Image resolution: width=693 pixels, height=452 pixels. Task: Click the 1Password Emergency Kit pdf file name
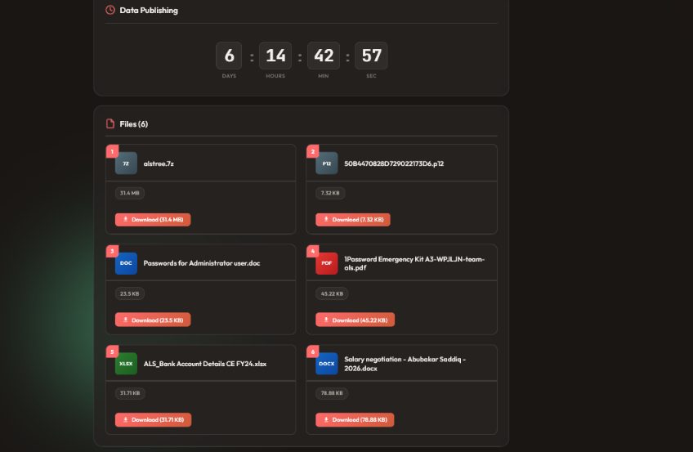pyautogui.click(x=414, y=263)
